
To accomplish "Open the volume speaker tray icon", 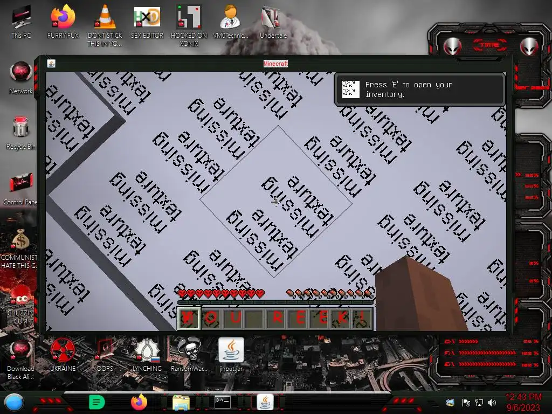I will (492, 402).
